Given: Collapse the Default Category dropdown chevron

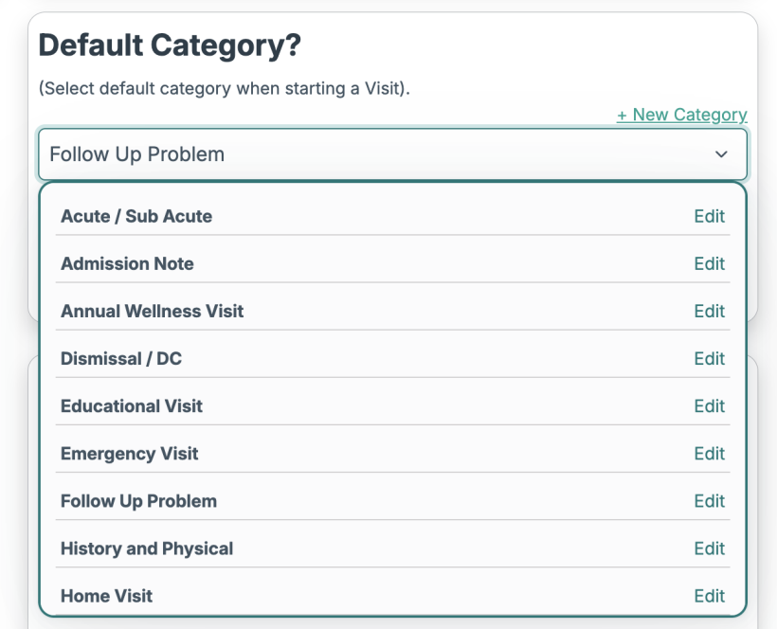Looking at the screenshot, I should coord(721,154).
